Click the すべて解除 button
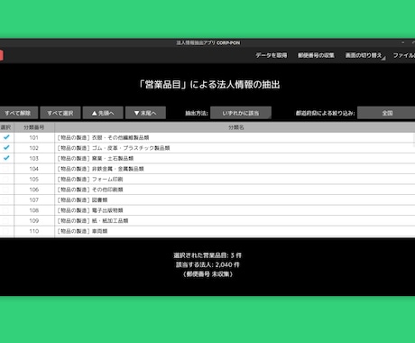The height and width of the screenshot is (343, 415). 18,113
